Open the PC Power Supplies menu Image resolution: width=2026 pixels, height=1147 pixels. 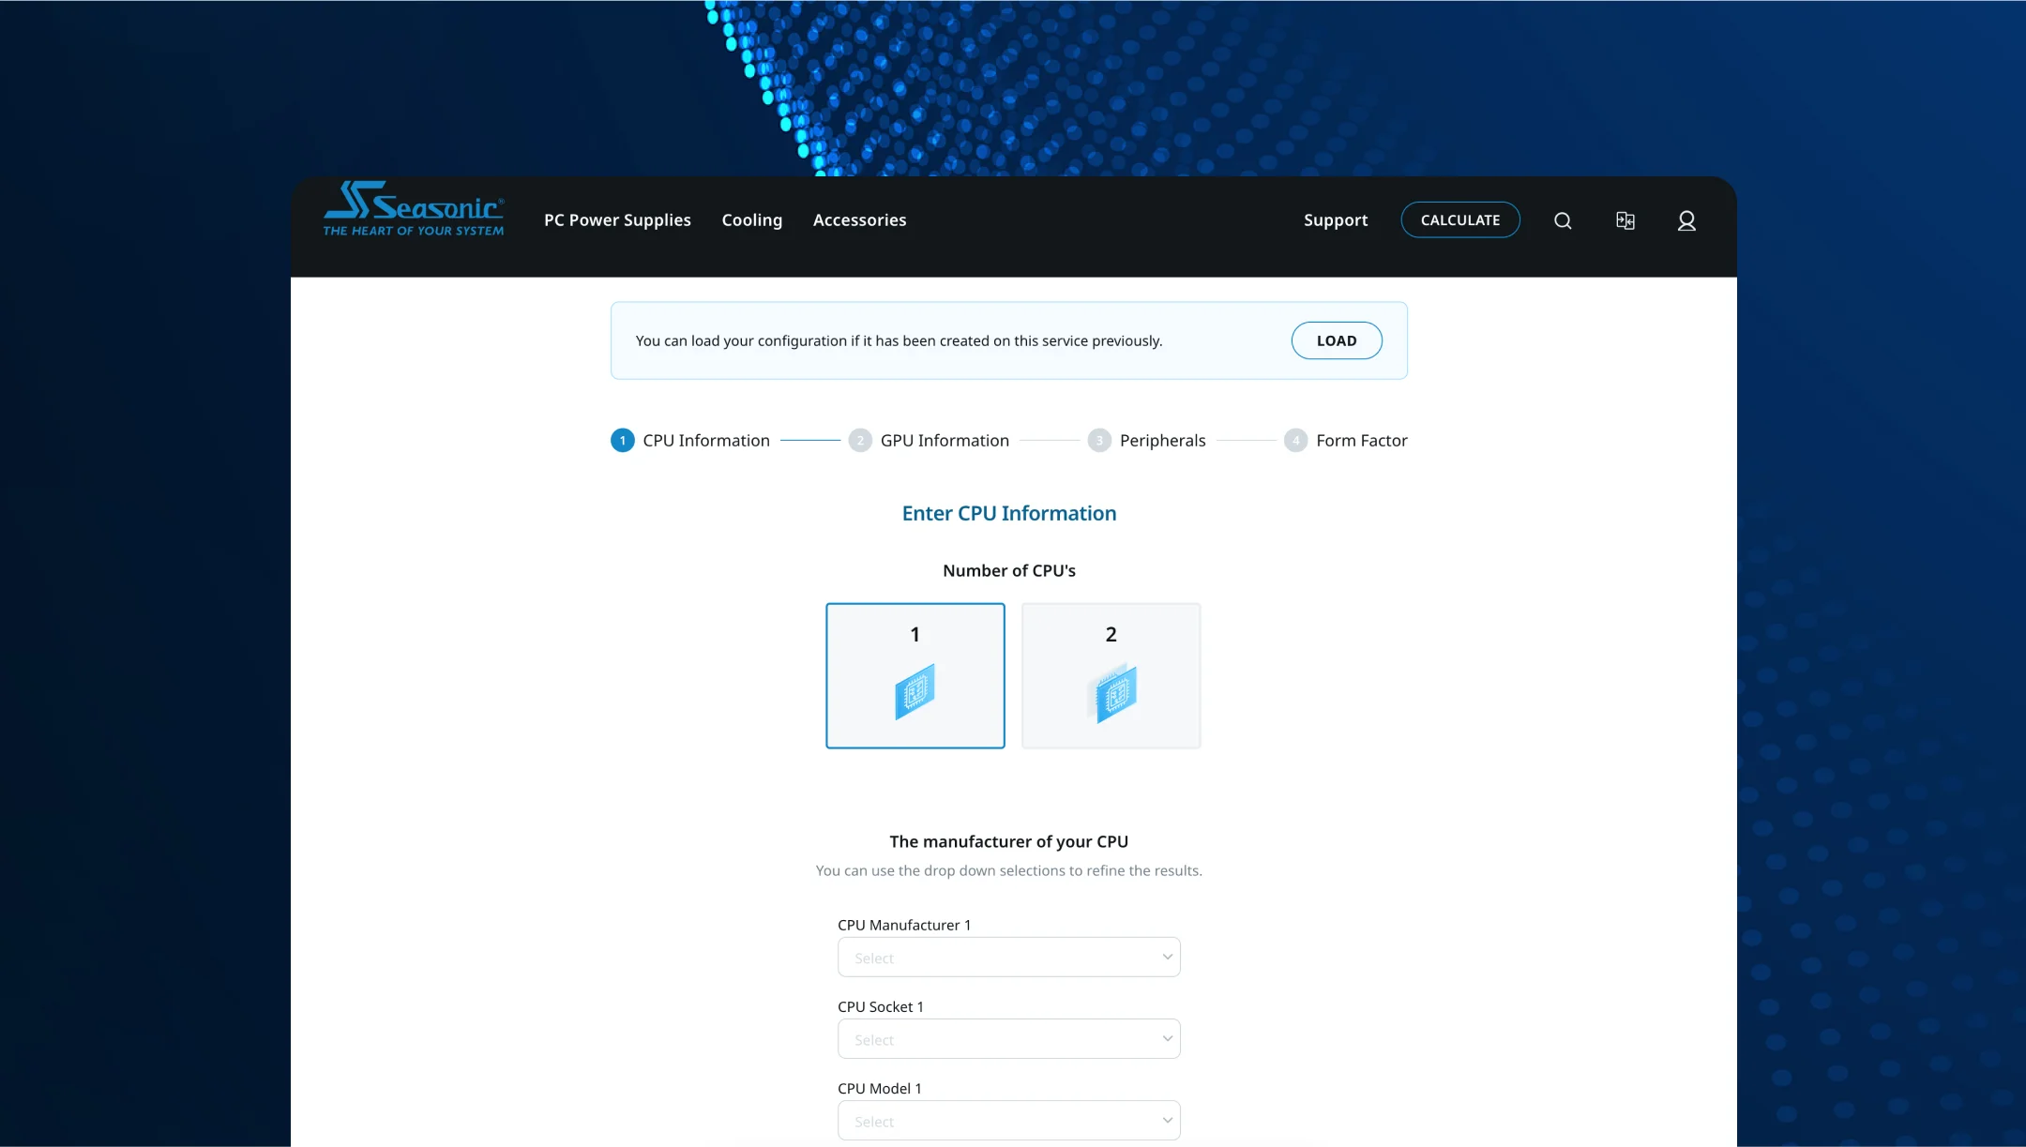click(617, 220)
